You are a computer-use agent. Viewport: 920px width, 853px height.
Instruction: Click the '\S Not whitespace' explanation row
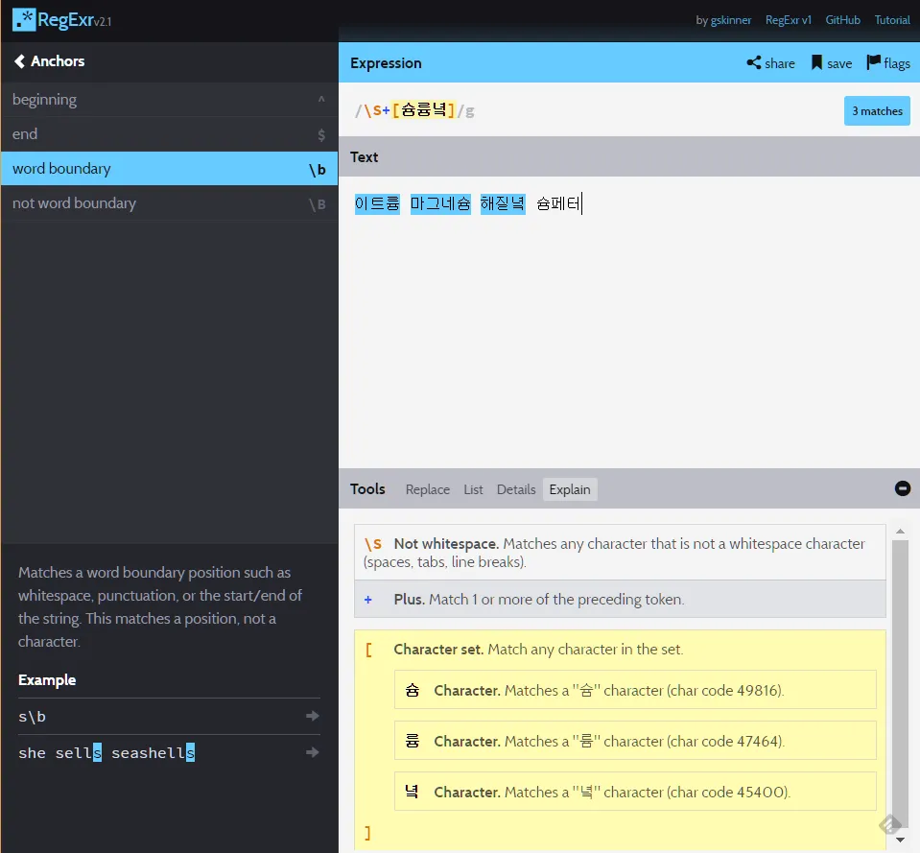tap(620, 552)
